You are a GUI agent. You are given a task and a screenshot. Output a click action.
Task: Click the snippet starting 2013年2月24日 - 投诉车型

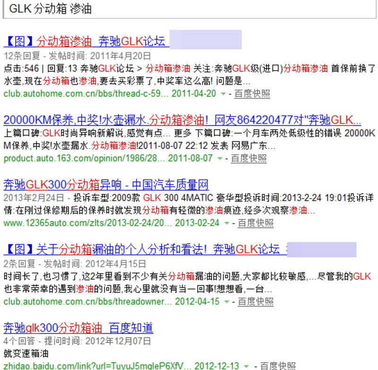pos(189,198)
